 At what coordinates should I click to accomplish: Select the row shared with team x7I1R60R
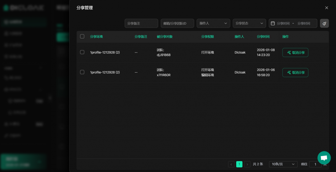point(82,72)
